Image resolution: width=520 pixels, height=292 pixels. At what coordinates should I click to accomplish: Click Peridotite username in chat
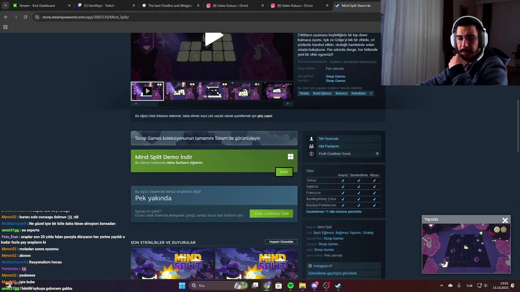[10, 268]
